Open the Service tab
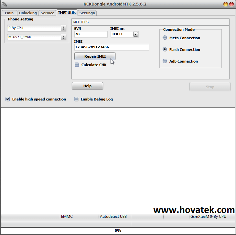The width and height of the screenshot is (236, 235). click(x=48, y=13)
